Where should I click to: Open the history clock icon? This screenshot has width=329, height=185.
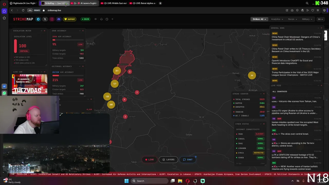[107, 19]
